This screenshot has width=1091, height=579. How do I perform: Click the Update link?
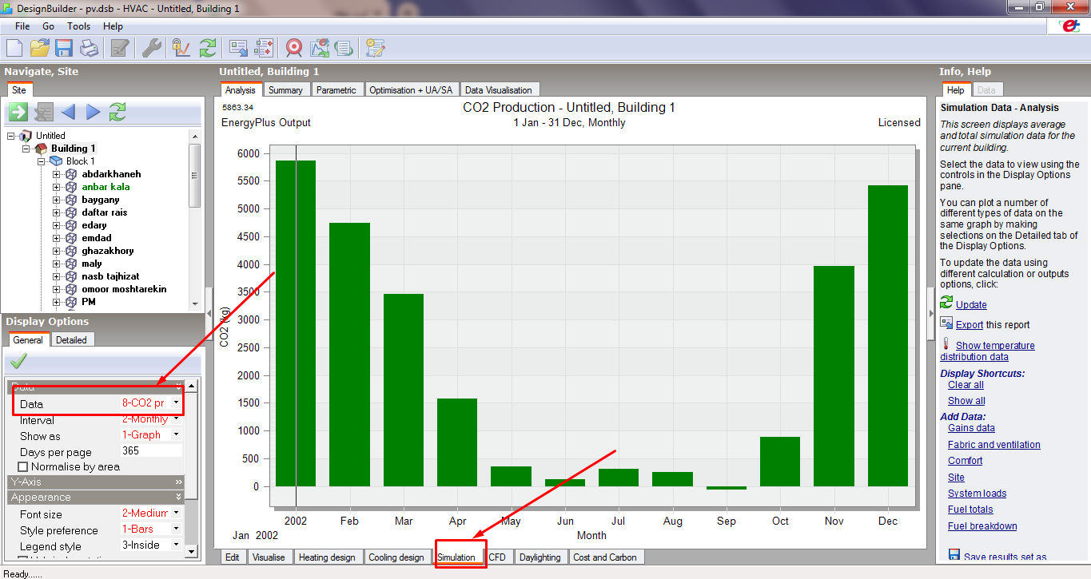(x=971, y=305)
